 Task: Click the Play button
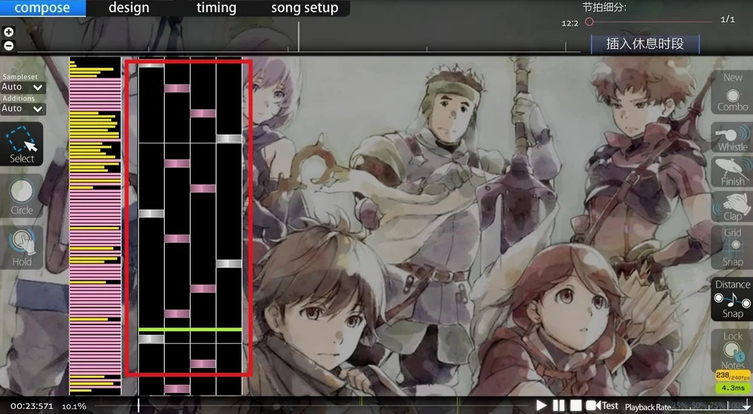(541, 406)
